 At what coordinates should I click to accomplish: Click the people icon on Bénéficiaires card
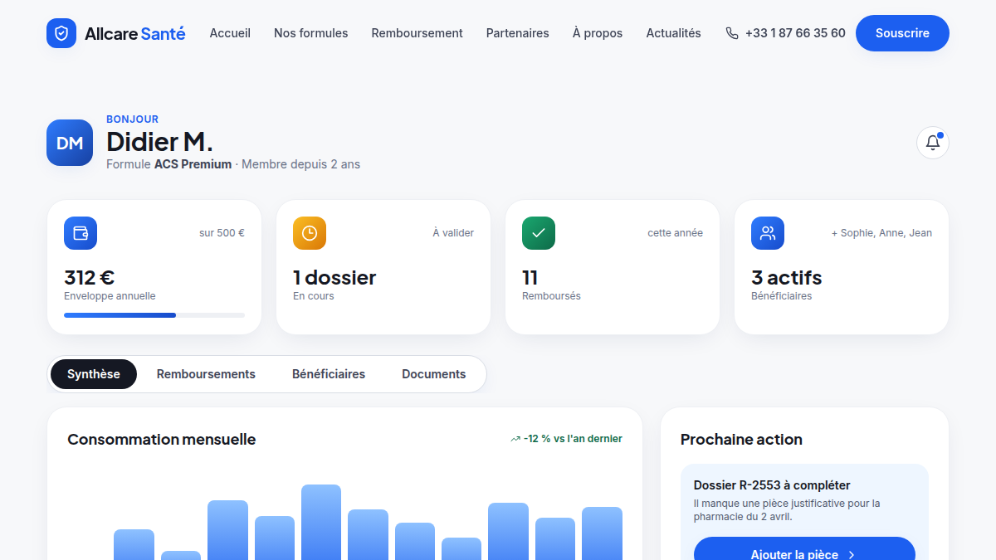coord(768,233)
